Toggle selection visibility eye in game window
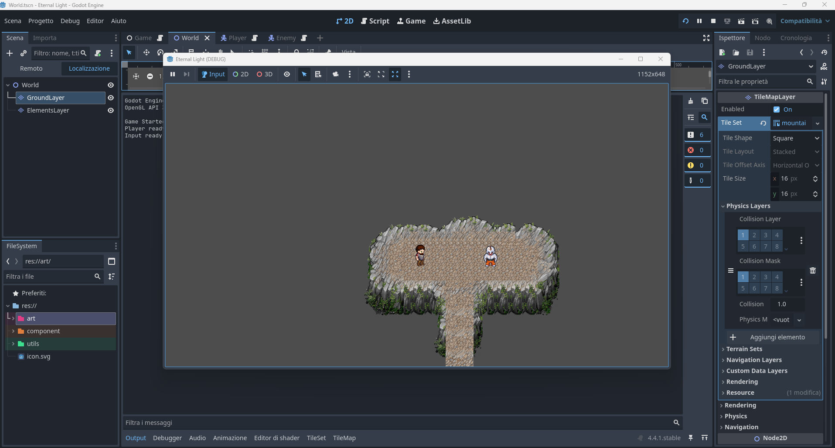The height and width of the screenshot is (448, 835). [287, 74]
